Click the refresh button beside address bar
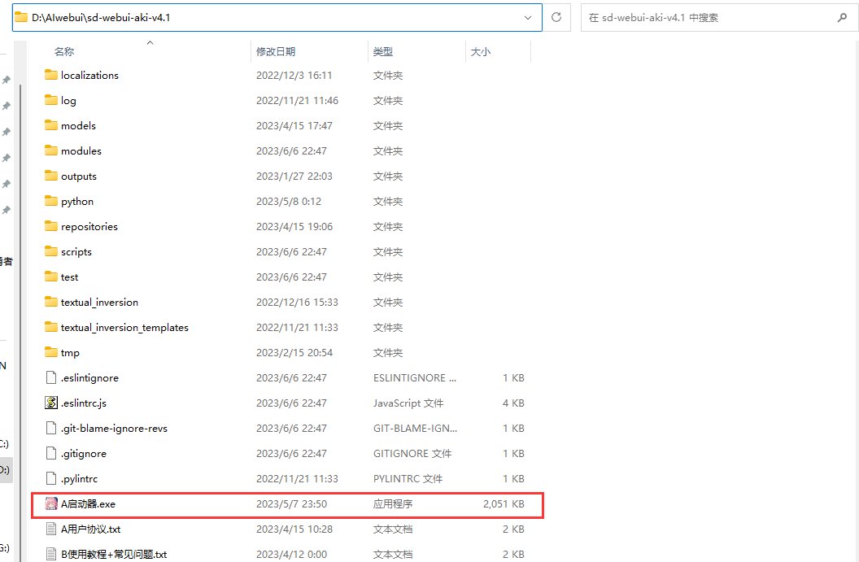 pos(556,17)
